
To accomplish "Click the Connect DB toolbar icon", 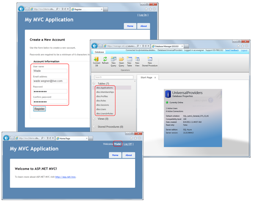I will [x=96, y=60].
